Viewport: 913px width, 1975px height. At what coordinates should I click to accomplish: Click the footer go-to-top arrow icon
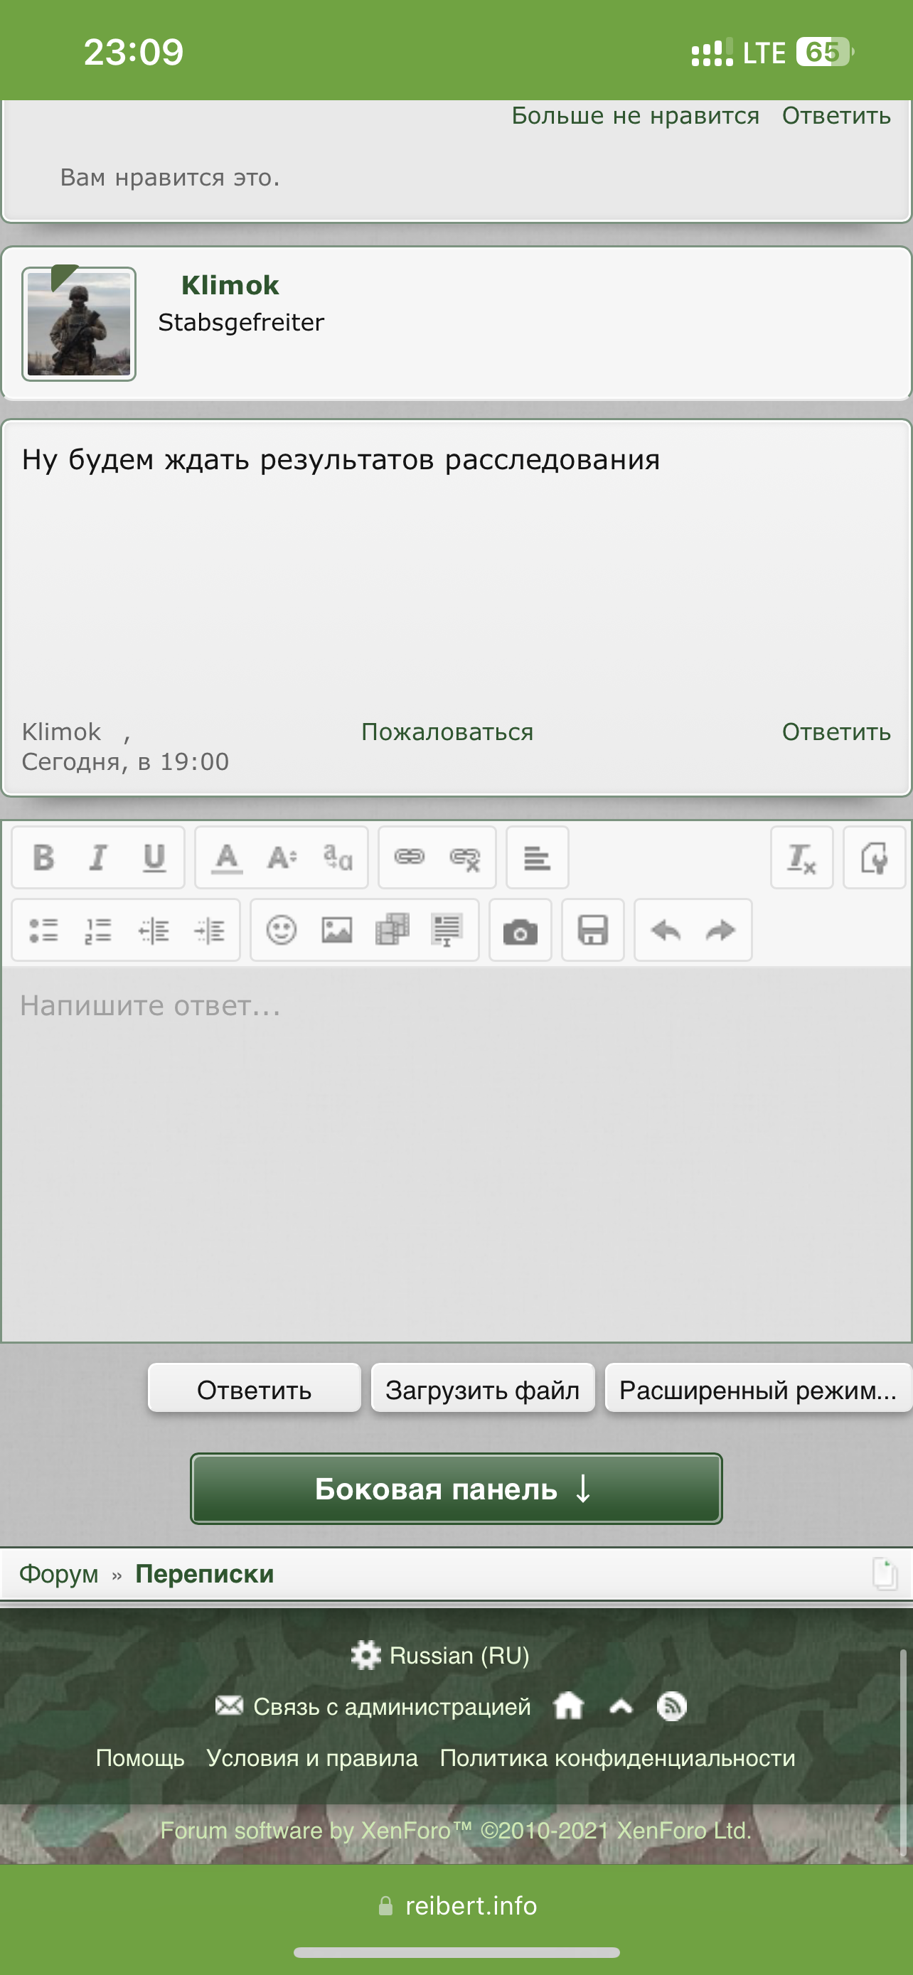[621, 1706]
